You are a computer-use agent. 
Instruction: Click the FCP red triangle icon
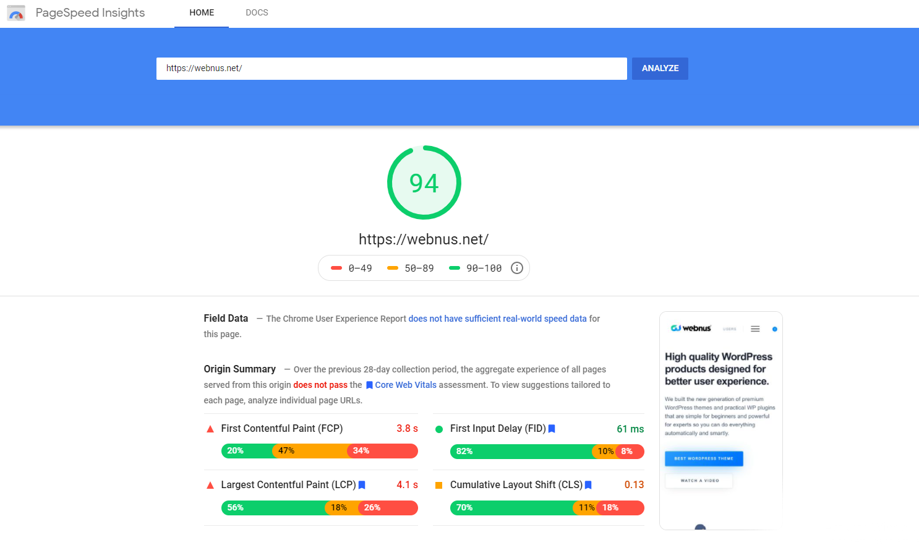[210, 429]
